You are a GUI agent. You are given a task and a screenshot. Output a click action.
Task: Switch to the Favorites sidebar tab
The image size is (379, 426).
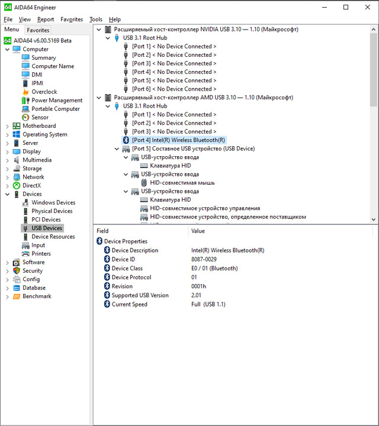[38, 30]
